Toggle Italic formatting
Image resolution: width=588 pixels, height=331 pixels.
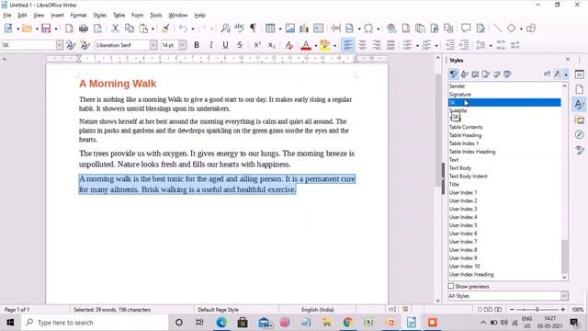point(211,45)
